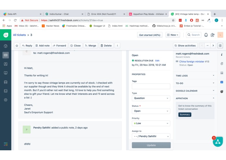Expand the GOOGLE CALENDAR section
Screen dimensions: 226x160
(195, 91)
